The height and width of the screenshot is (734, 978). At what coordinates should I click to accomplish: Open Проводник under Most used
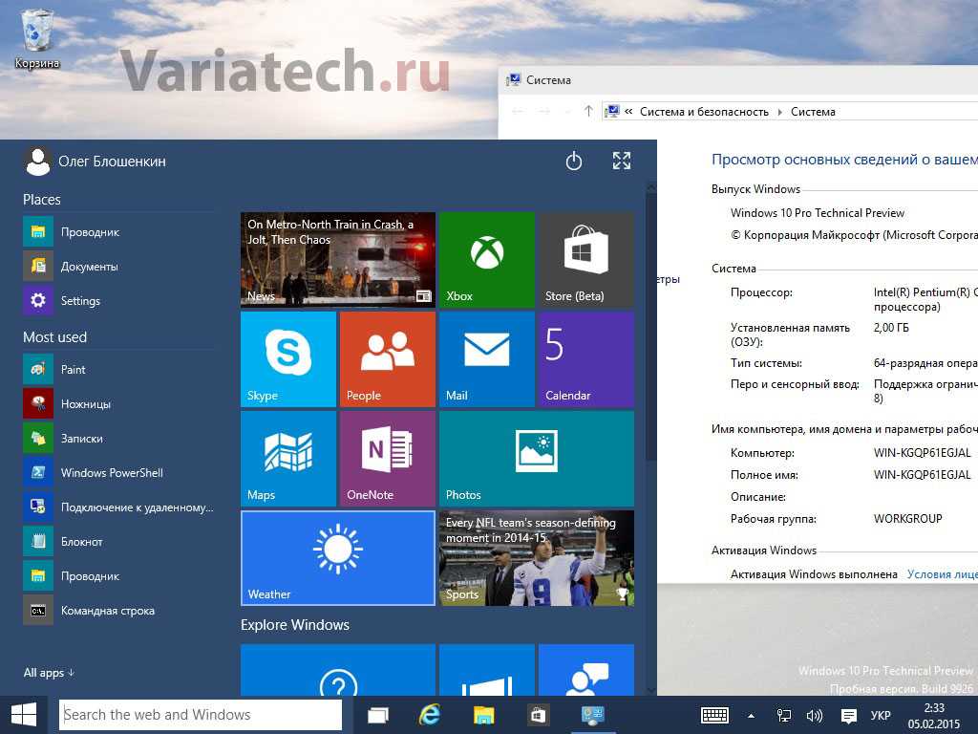click(118, 575)
